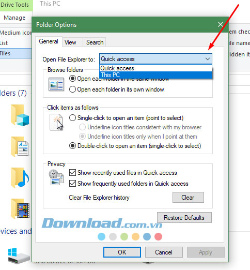Switch to the Search tab

[95, 42]
